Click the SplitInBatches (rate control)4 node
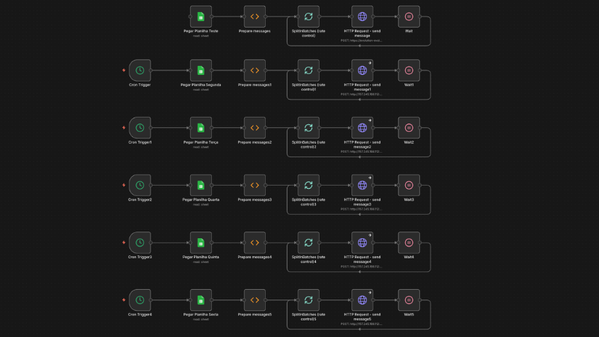Screen dimensions: 599x337 point(308,243)
